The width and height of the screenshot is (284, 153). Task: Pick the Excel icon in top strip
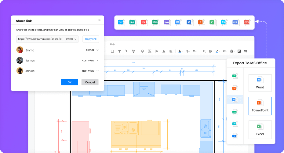213,22
